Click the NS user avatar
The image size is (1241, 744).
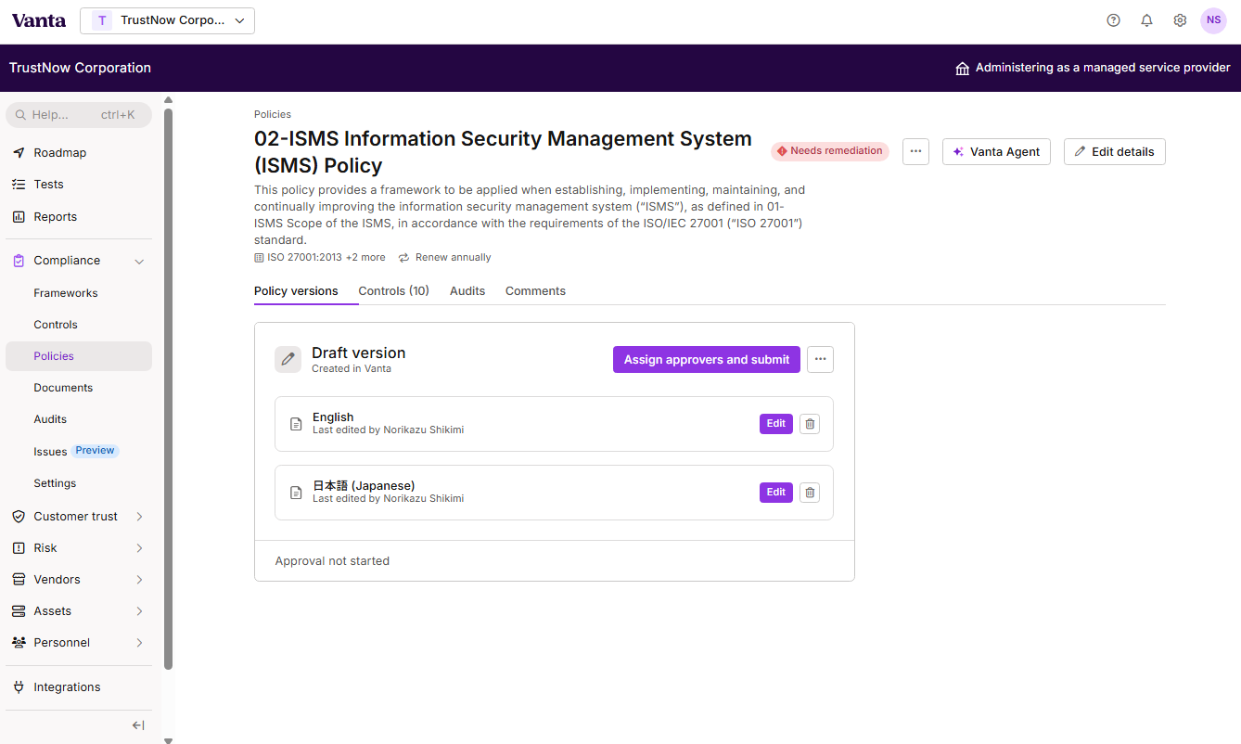1213,20
